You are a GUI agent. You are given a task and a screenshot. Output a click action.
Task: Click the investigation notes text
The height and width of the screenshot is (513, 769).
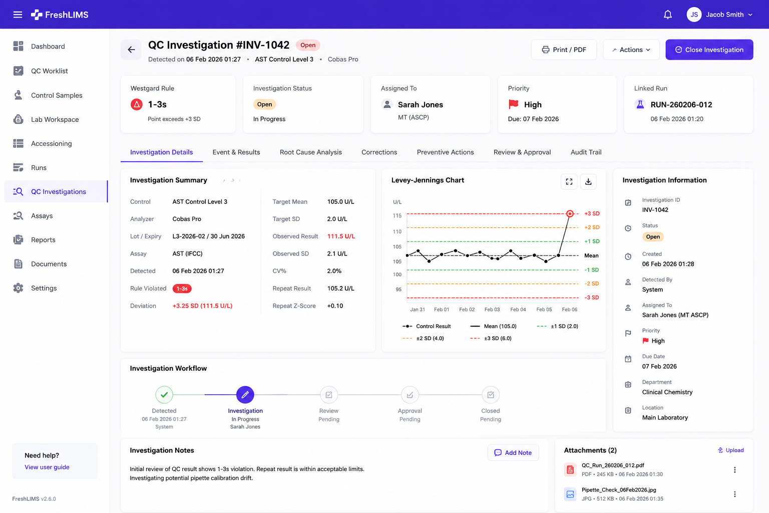click(x=247, y=473)
